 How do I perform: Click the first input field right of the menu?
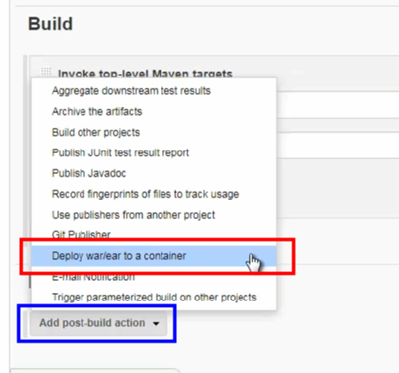point(337,104)
